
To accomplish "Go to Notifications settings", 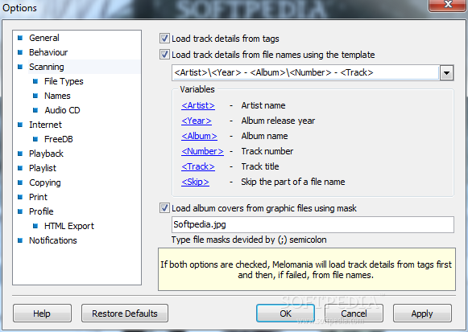I will click(53, 240).
